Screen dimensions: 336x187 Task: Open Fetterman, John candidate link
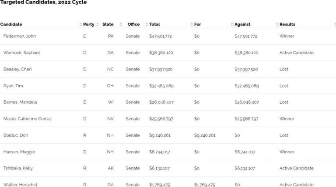tap(20, 36)
